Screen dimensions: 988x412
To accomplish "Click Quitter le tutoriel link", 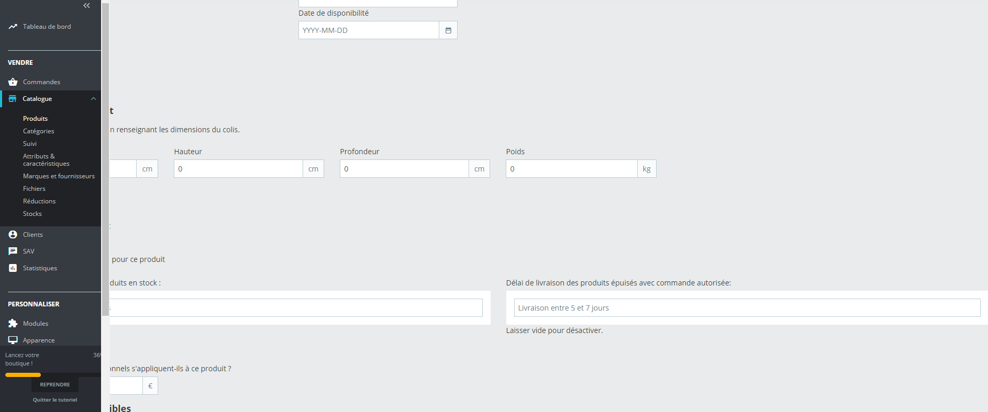I will coord(55,400).
